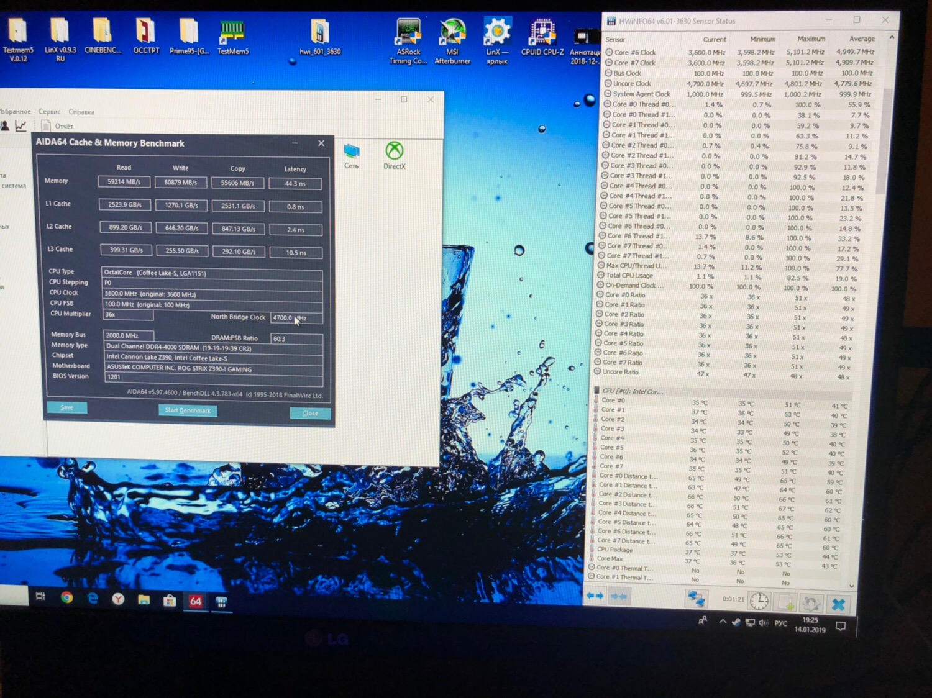The width and height of the screenshot is (932, 698).
Task: Select the Uncore Clock sensor row
Action: coord(739,83)
